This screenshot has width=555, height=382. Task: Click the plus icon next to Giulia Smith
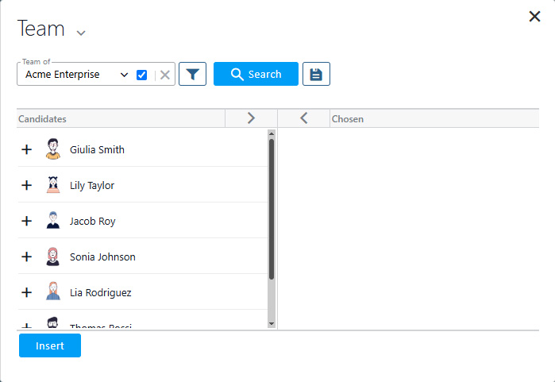click(x=26, y=149)
